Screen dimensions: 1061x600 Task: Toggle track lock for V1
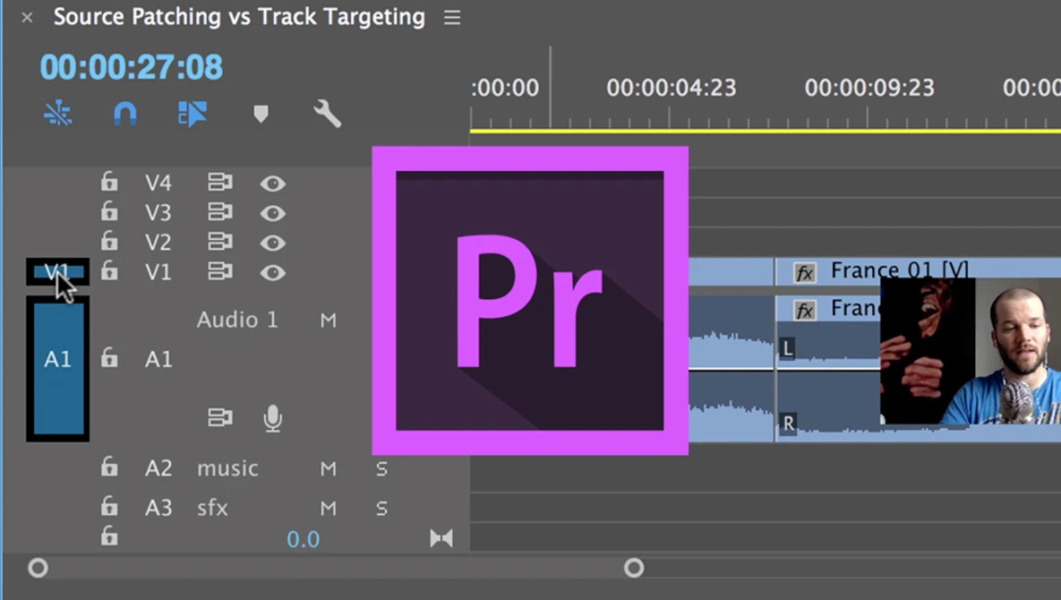(x=109, y=271)
